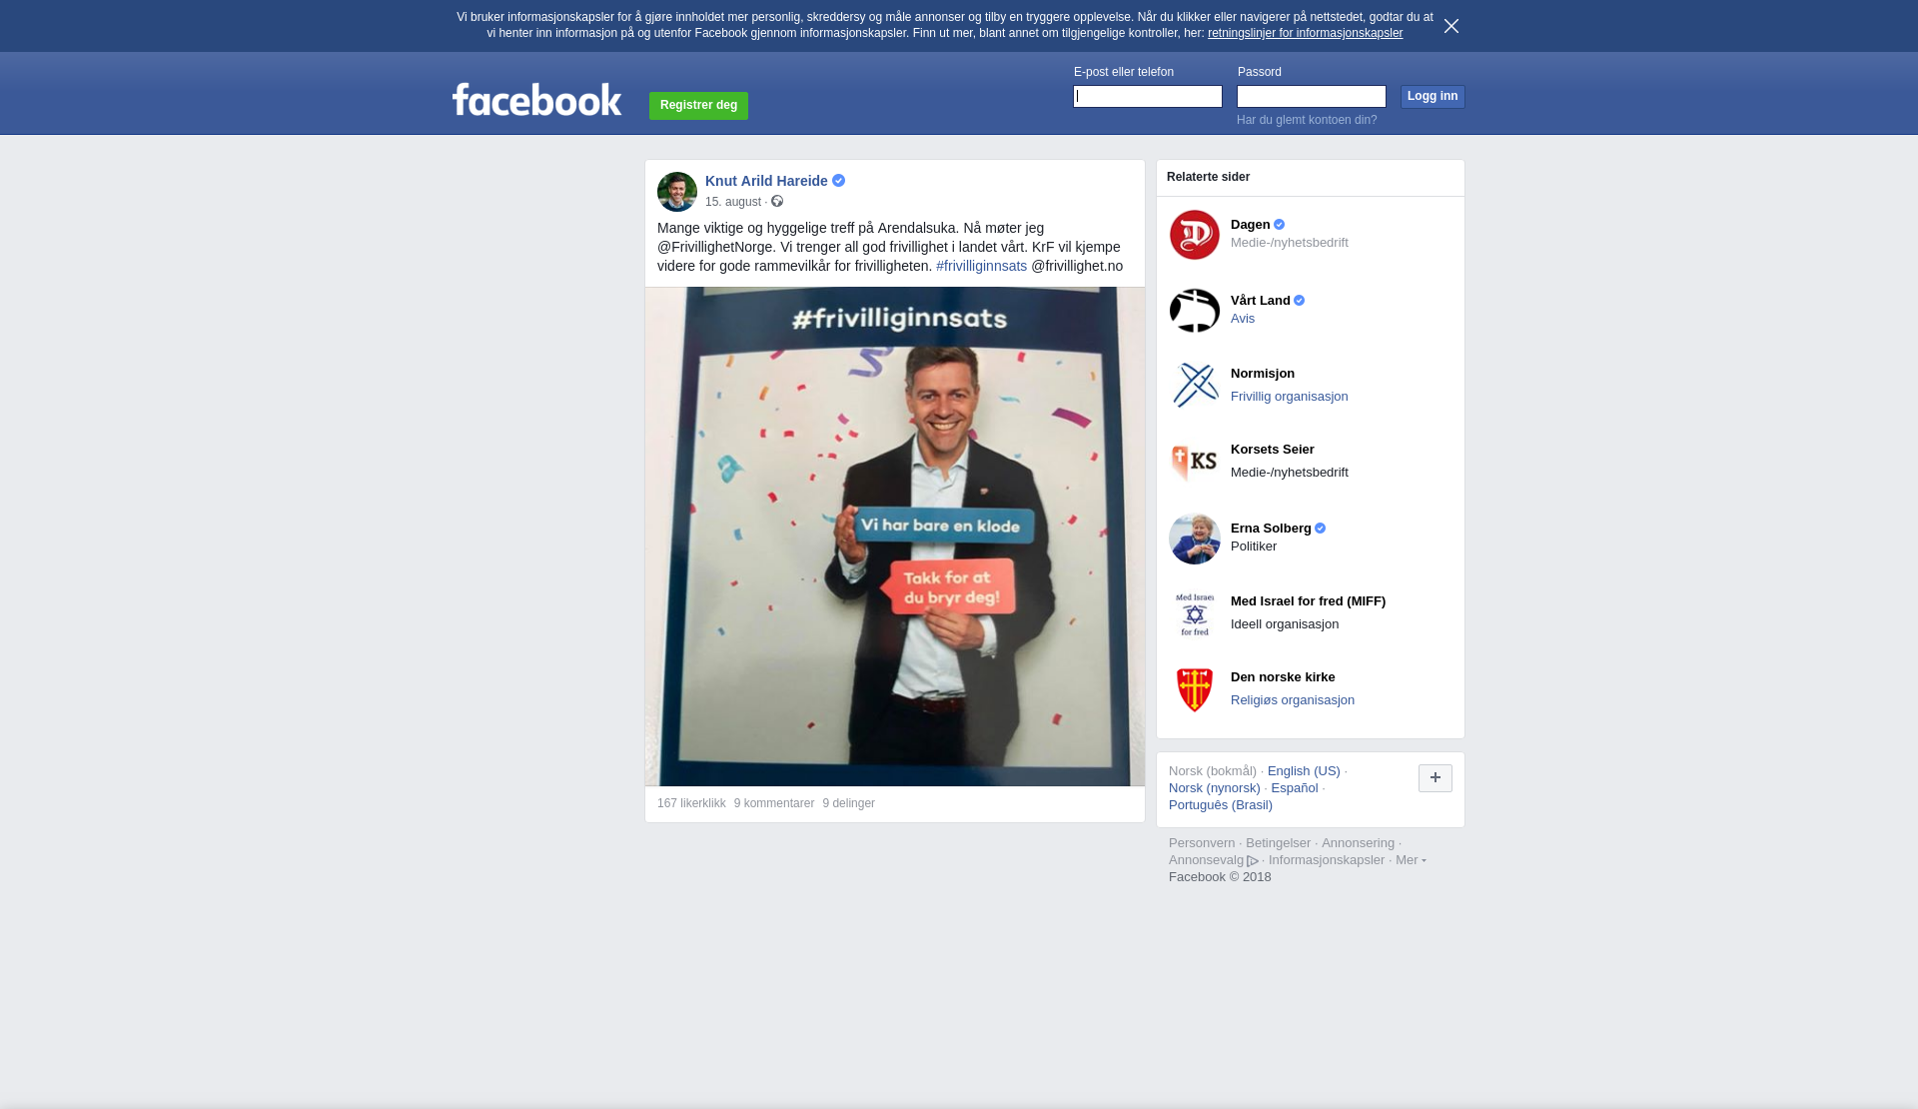Click the Normisjon crossed logo
Image resolution: width=1918 pixels, height=1109 pixels.
[1195, 385]
